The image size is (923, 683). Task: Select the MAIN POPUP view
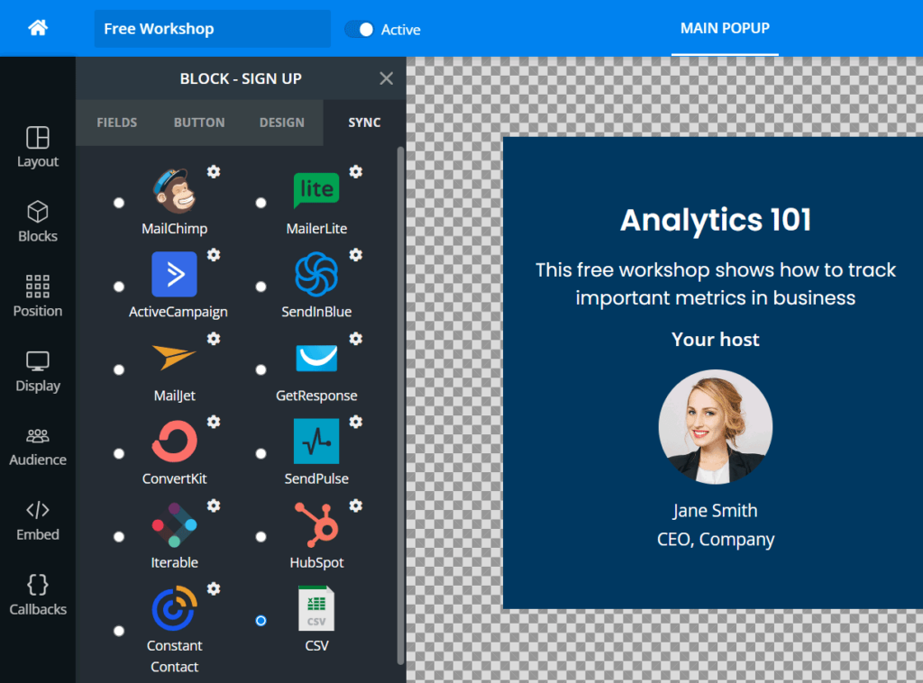(725, 28)
